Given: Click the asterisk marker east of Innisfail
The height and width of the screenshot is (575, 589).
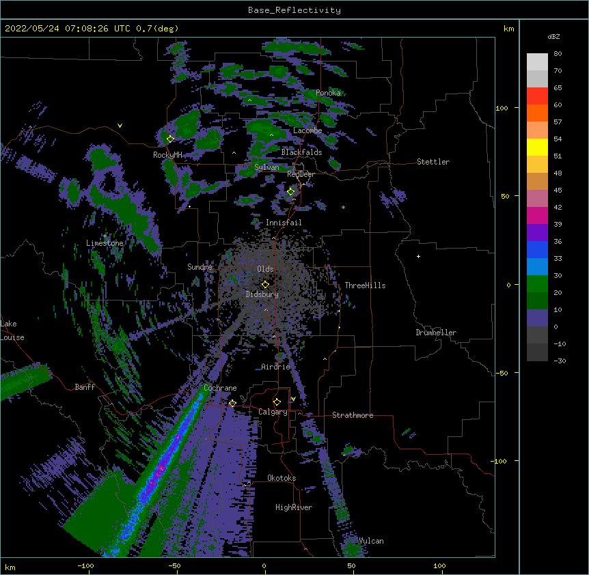Looking at the screenshot, I should pos(343,207).
